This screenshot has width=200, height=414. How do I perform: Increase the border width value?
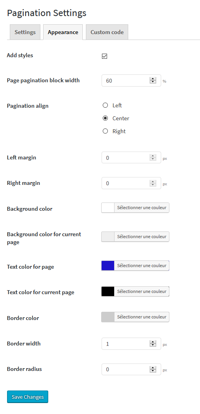pos(153,342)
